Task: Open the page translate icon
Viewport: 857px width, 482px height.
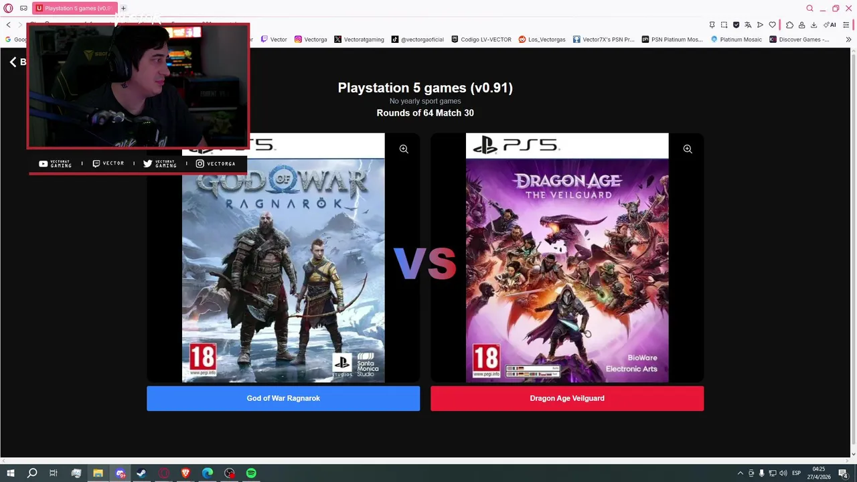Action: pos(748,25)
